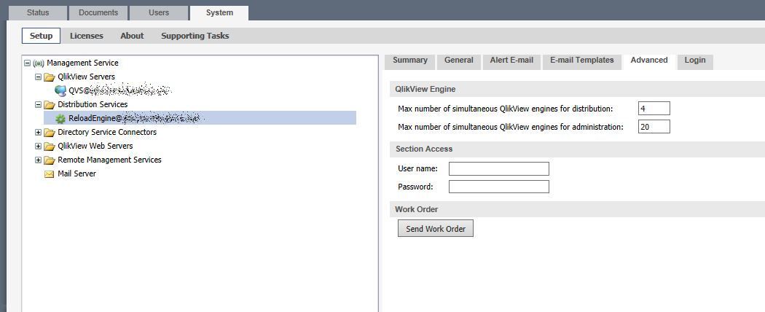Select the Mail Server tree label
This screenshot has height=312, width=765.
pyautogui.click(x=76, y=173)
